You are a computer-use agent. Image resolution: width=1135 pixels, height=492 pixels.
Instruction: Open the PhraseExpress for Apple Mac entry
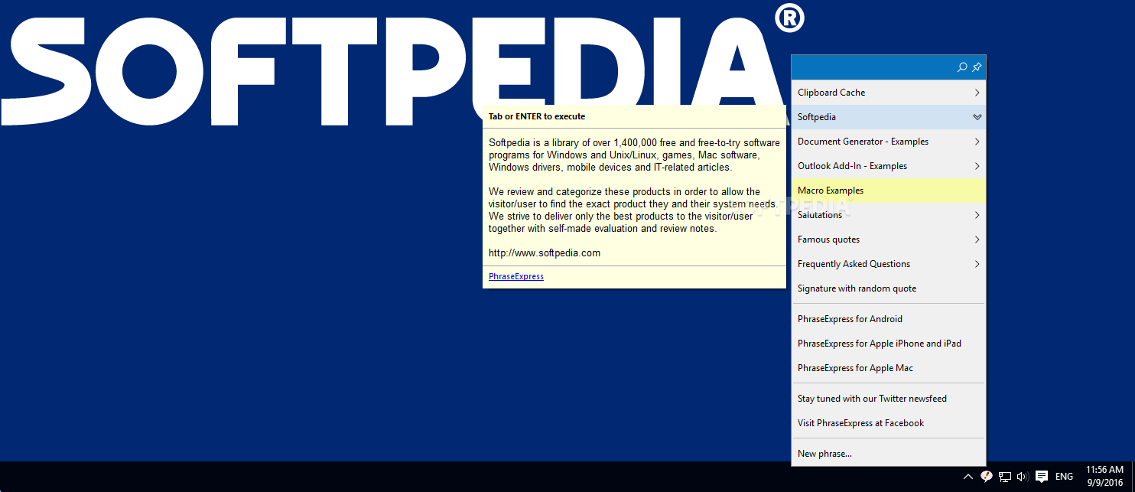coord(889,368)
